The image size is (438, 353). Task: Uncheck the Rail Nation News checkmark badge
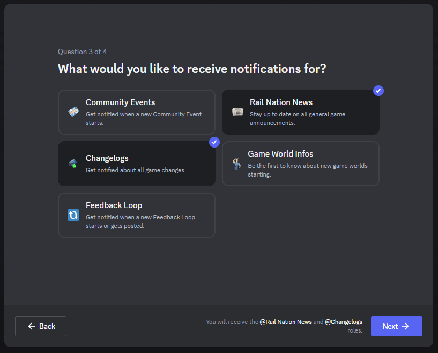coord(378,91)
